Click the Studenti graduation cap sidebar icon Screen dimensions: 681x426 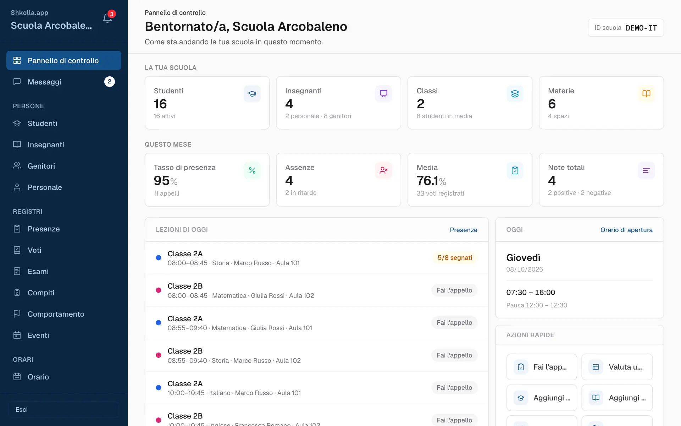[17, 123]
